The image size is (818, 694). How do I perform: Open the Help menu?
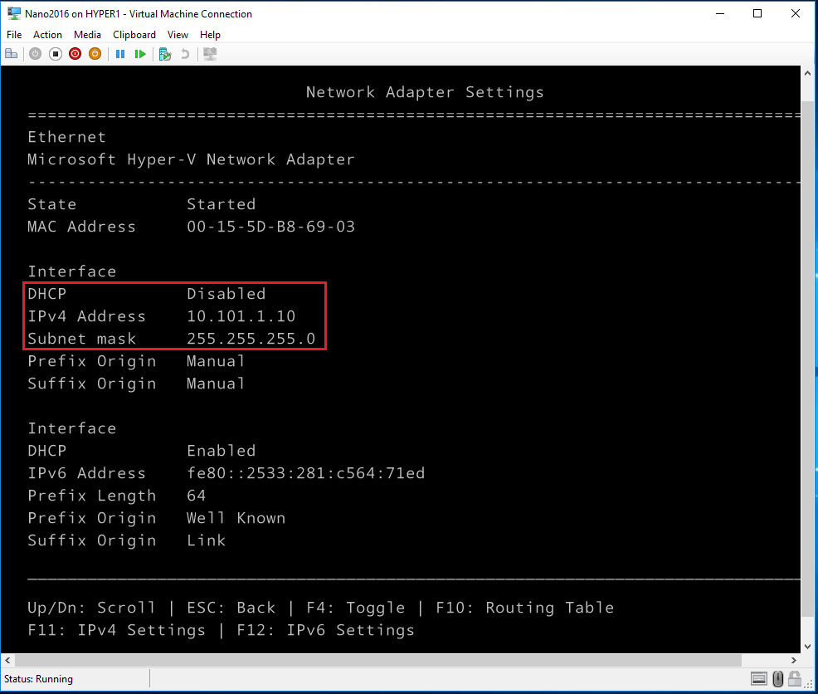[210, 35]
